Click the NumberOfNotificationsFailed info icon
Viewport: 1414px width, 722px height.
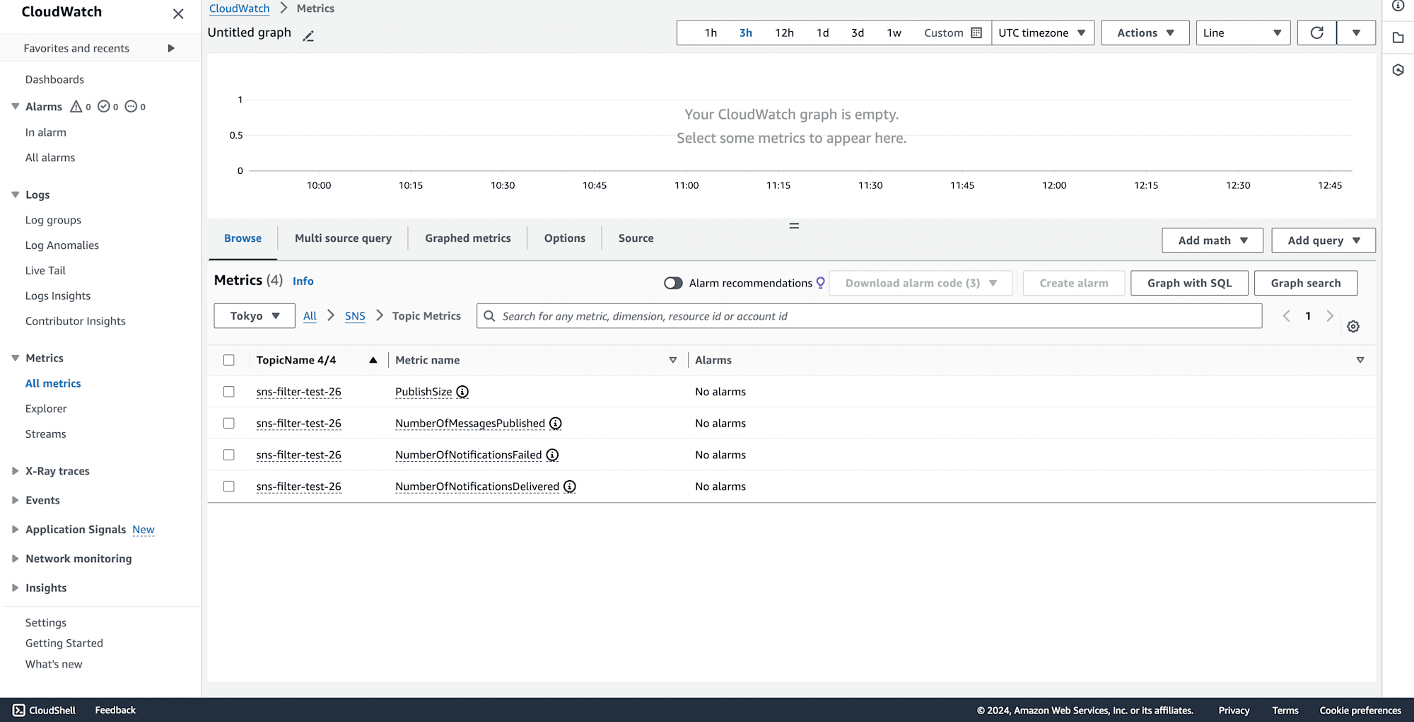coord(552,455)
